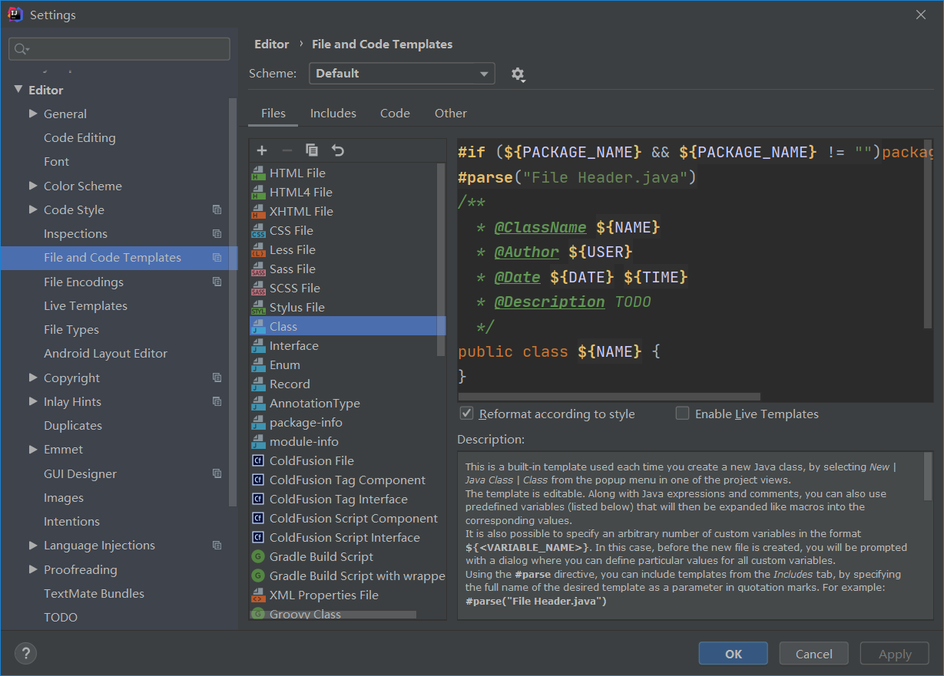Switch to the Includes tab

click(333, 114)
